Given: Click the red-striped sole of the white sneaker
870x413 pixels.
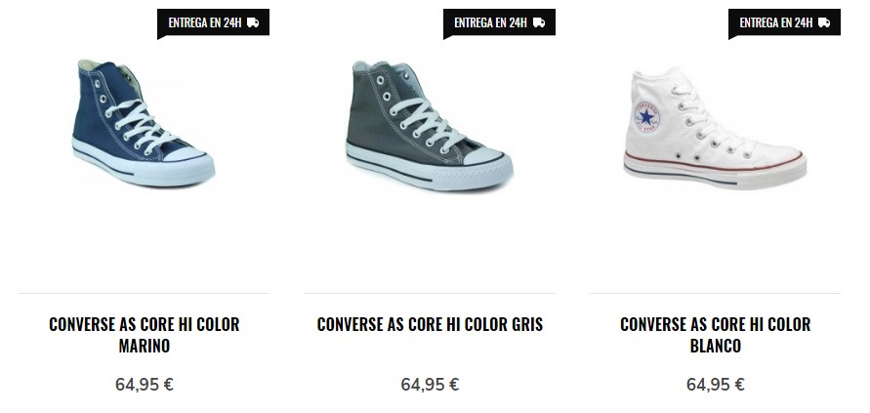Looking at the screenshot, I should click(x=715, y=173).
